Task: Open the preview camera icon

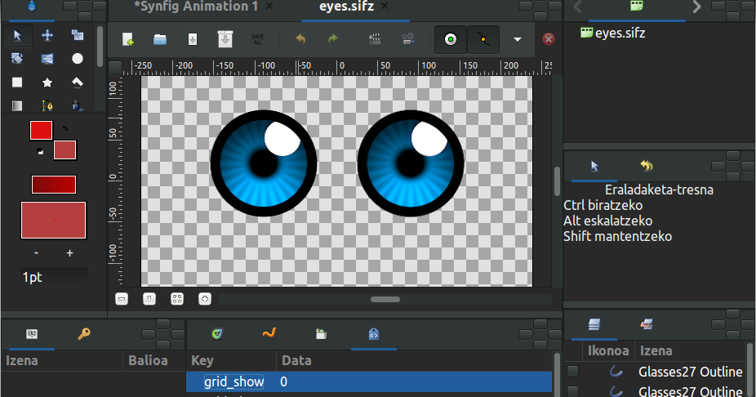Action: click(x=408, y=39)
